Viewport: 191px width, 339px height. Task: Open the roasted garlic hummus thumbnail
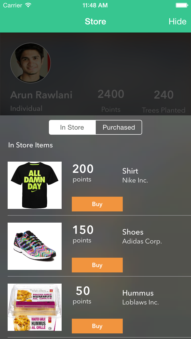pos(35,307)
